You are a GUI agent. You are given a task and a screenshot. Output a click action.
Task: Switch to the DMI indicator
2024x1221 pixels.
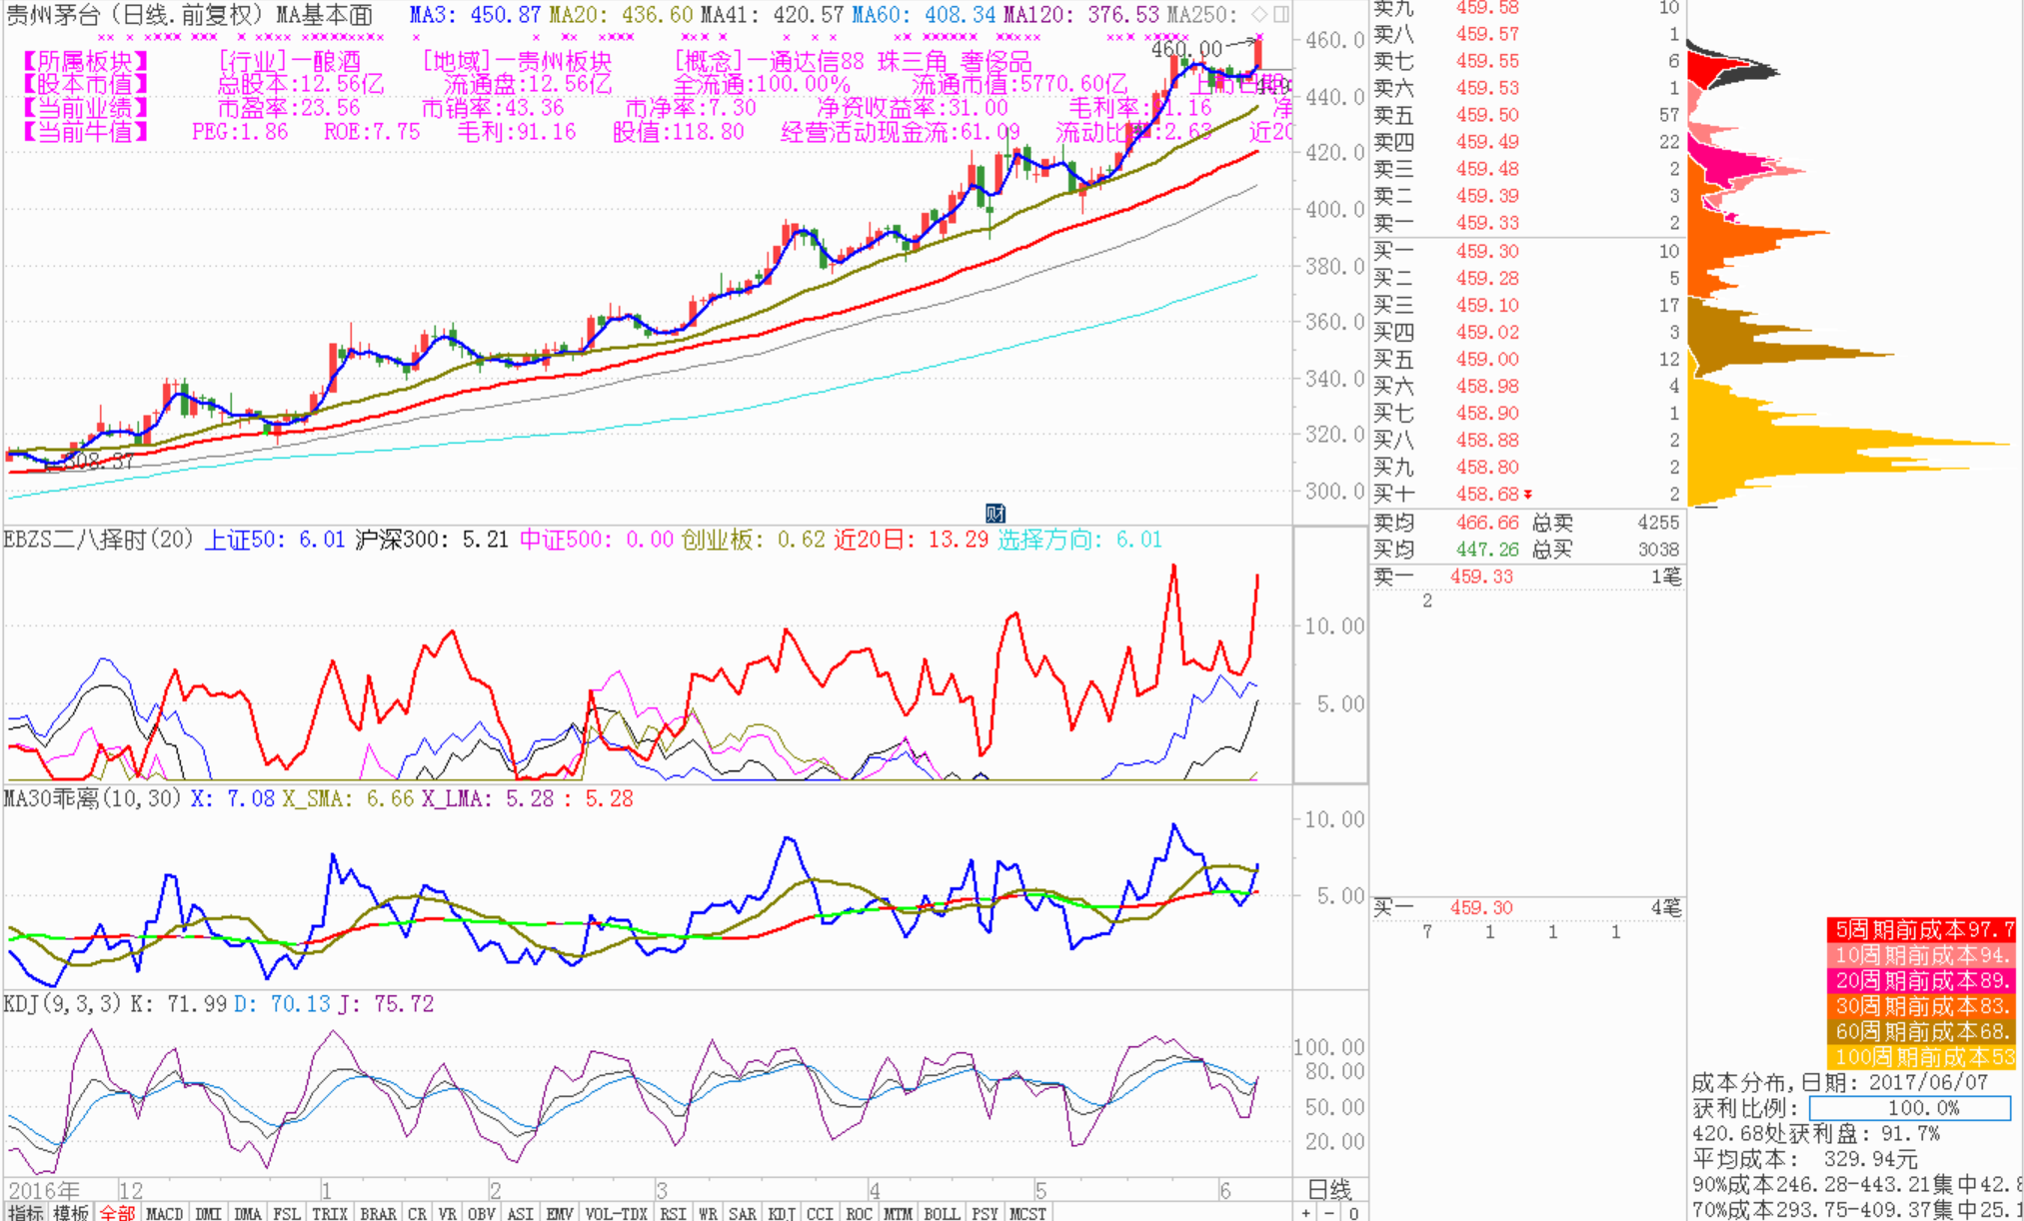tap(208, 1213)
